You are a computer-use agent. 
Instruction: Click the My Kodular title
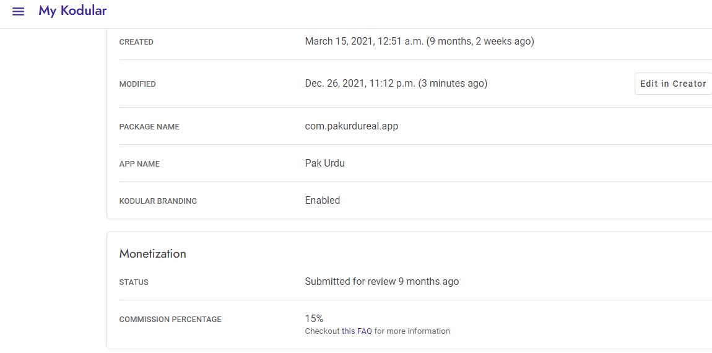pos(72,11)
